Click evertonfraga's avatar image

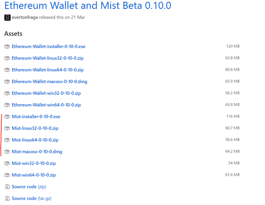[7, 18]
